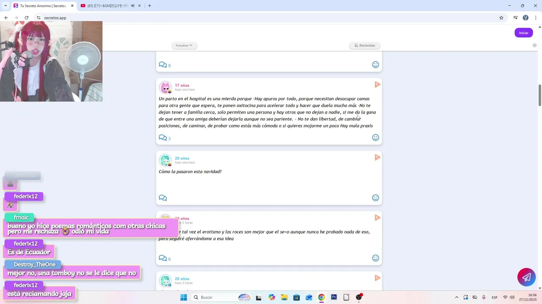Screen dimensions: 542x304
Task: Open the tab search dropdown arrow
Action: (x=6, y=6)
